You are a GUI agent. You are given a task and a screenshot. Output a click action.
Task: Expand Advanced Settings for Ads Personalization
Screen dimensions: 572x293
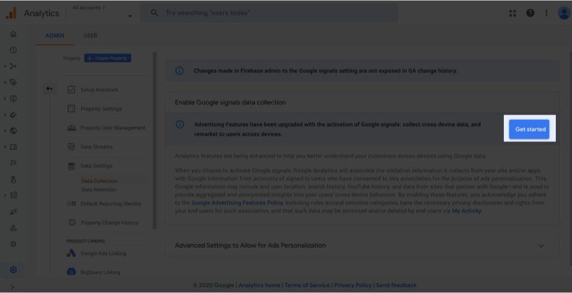point(362,245)
